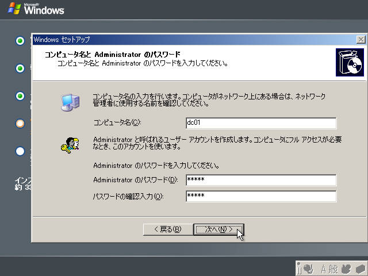Click the IME brush palette icon
This screenshot has width=368, height=276.
point(308,269)
